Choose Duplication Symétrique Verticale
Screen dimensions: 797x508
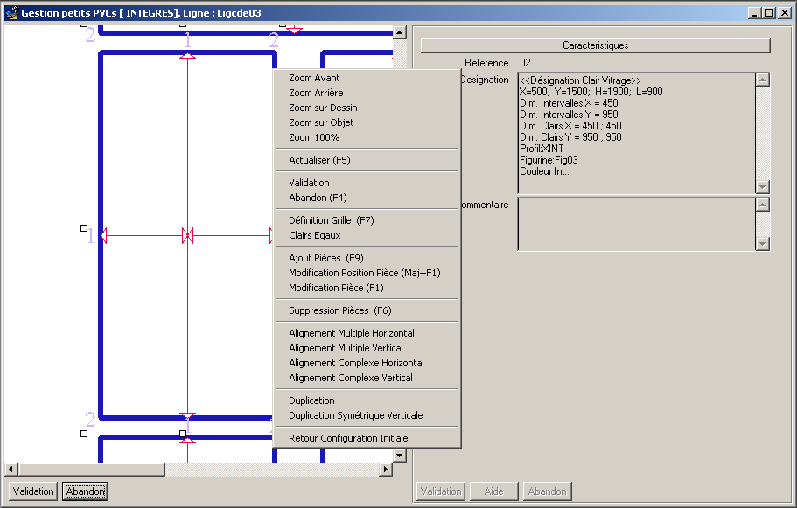click(x=355, y=415)
